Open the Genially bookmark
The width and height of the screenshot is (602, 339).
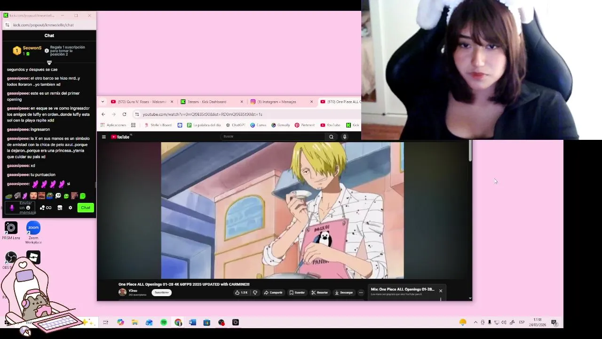[281, 125]
